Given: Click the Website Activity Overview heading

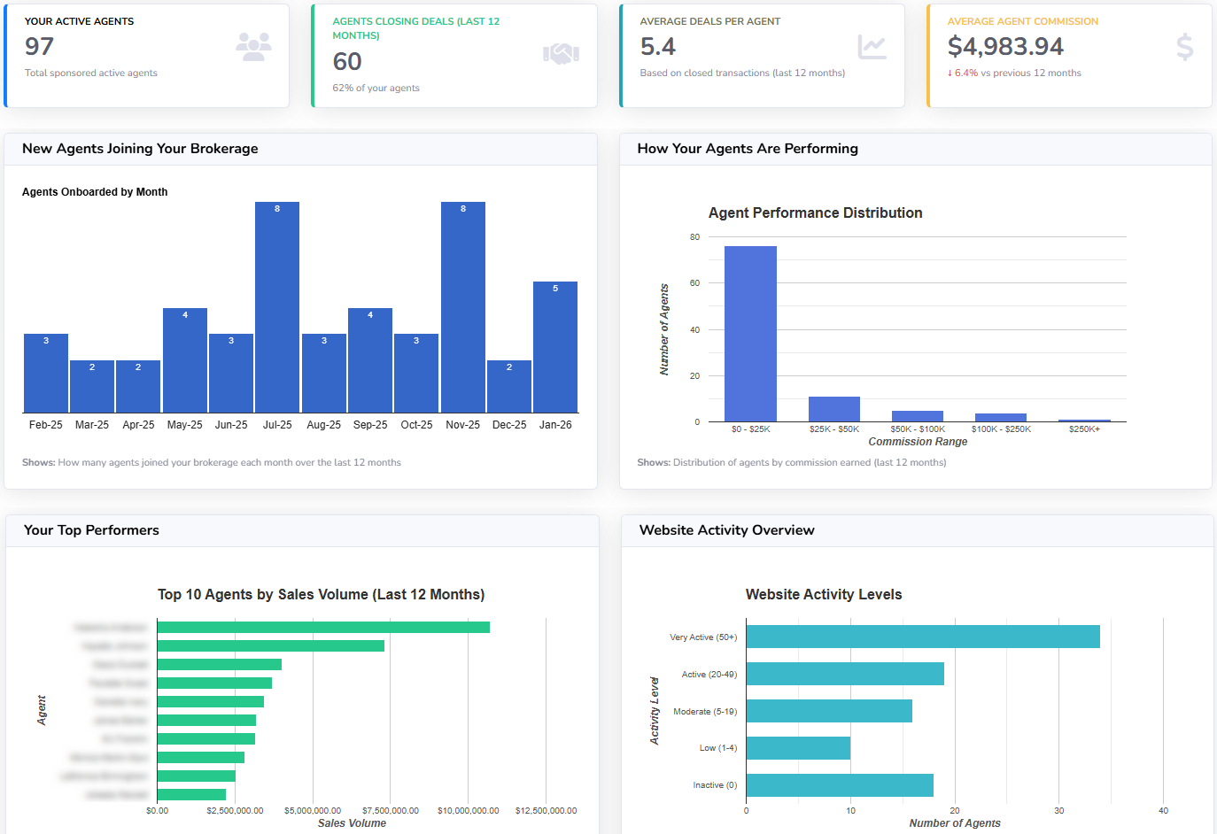Looking at the screenshot, I should [x=726, y=530].
